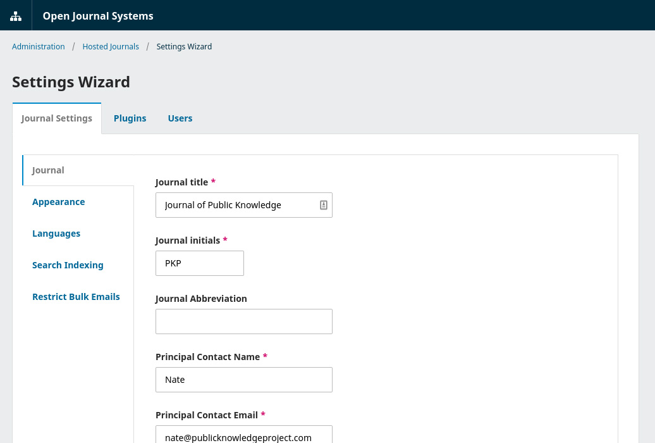The image size is (655, 443).
Task: Select the Journal side tab
Action: 49,170
